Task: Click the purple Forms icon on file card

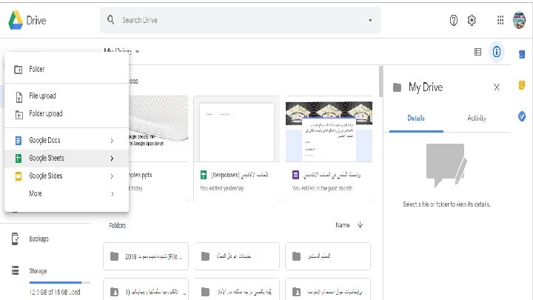Action: click(x=295, y=175)
